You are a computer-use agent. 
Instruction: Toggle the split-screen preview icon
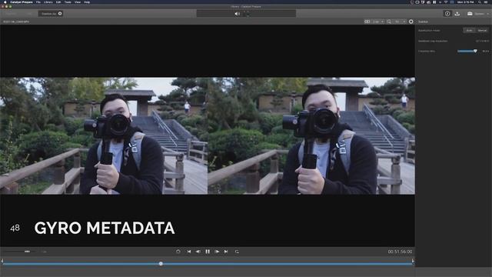pos(367,22)
